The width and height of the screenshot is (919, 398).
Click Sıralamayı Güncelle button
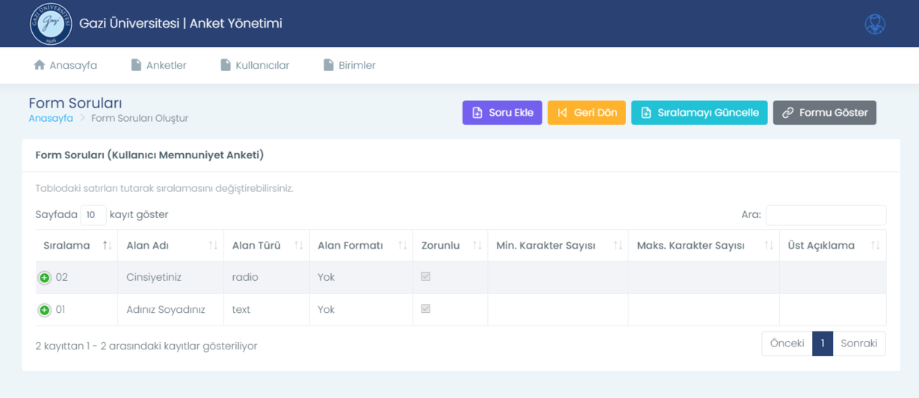pyautogui.click(x=699, y=113)
